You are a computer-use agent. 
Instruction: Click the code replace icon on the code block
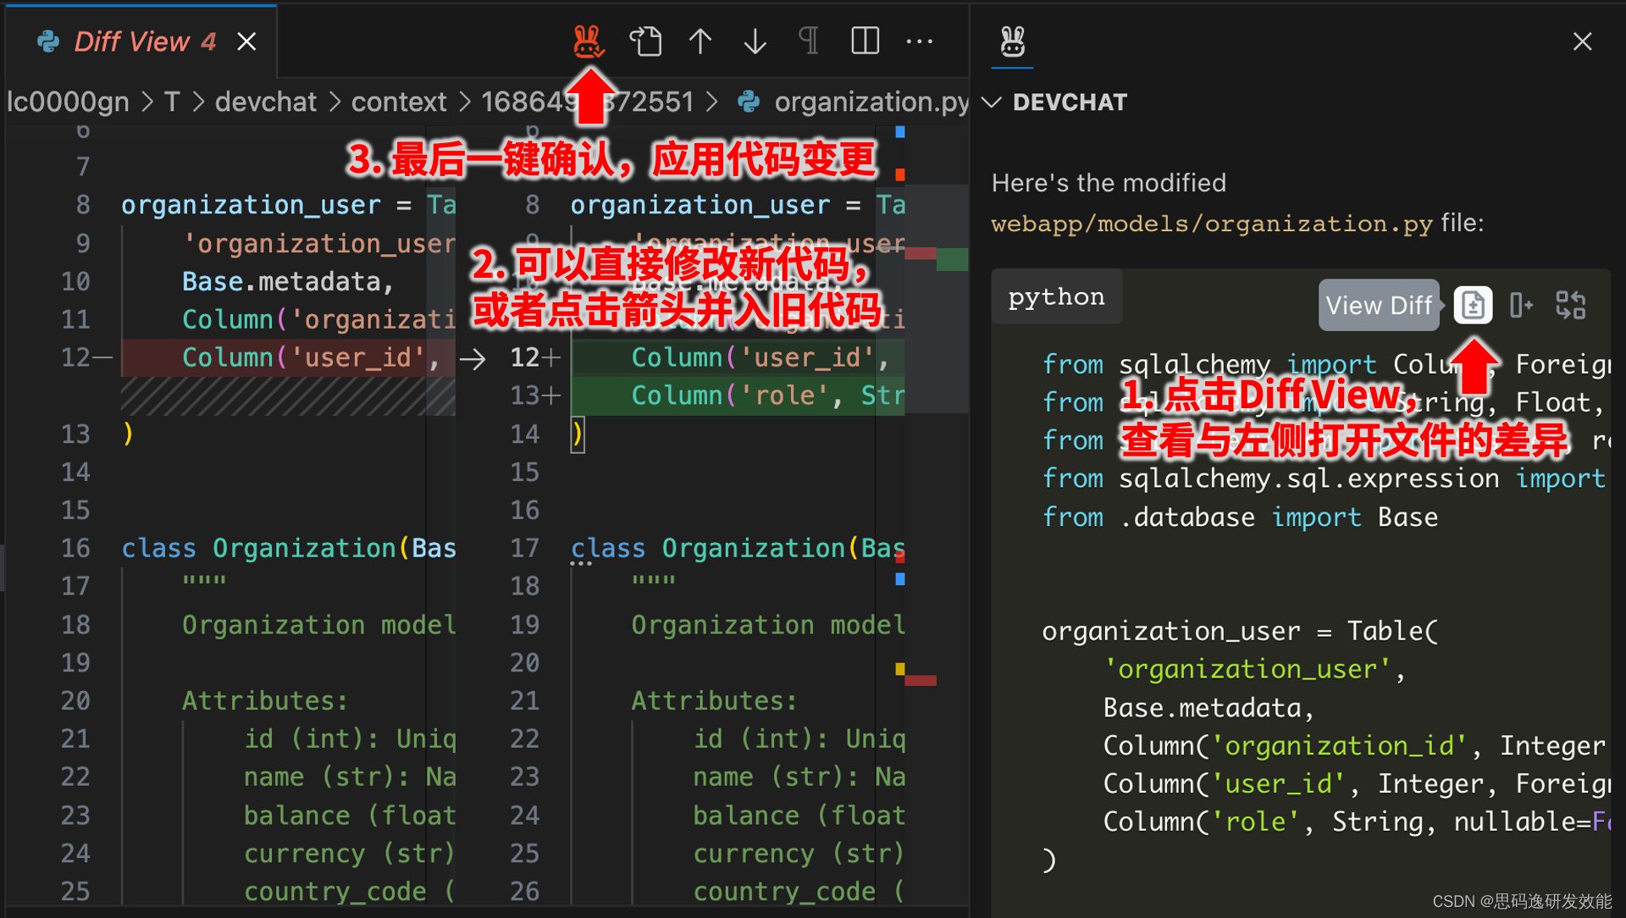pos(1572,305)
